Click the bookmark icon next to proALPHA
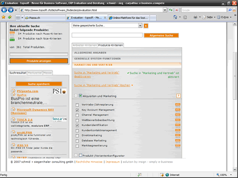Screen dimensions: 238x178 point(13,132)
